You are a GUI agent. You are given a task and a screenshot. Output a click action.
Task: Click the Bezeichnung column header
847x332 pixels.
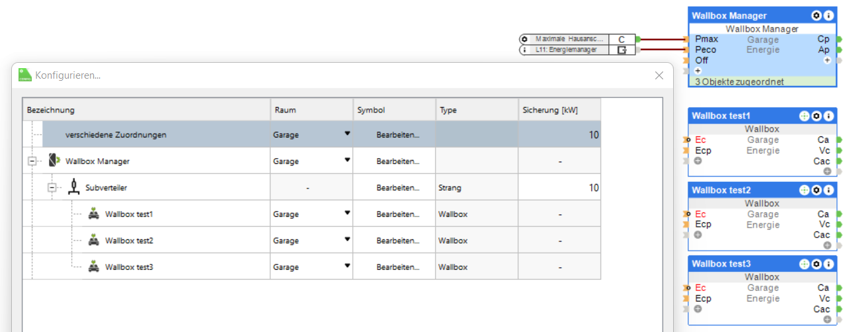[146, 110]
